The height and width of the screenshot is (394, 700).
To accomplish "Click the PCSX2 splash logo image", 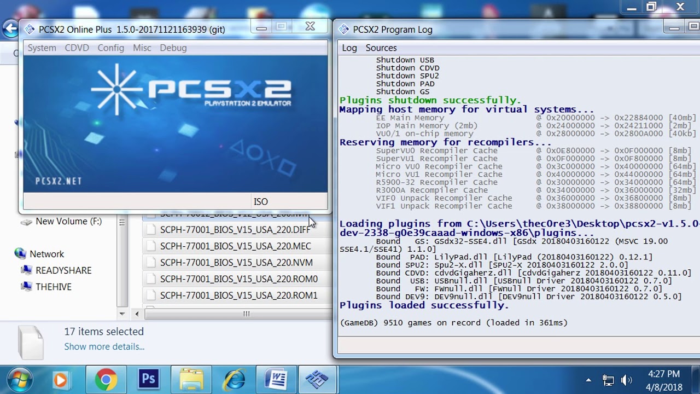I will click(x=175, y=124).
